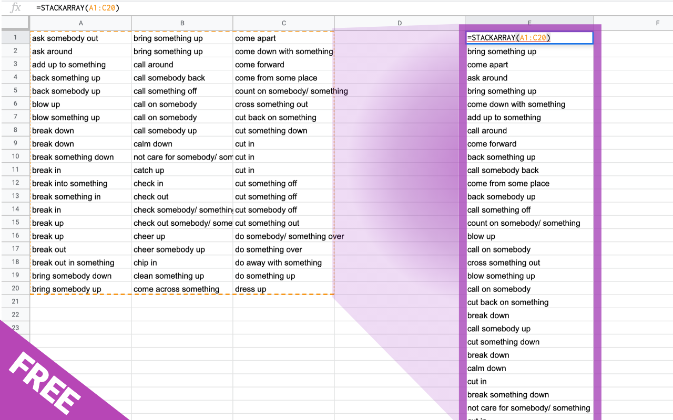Click 'chip in' cell
This screenshot has height=420, width=673.
[182, 262]
